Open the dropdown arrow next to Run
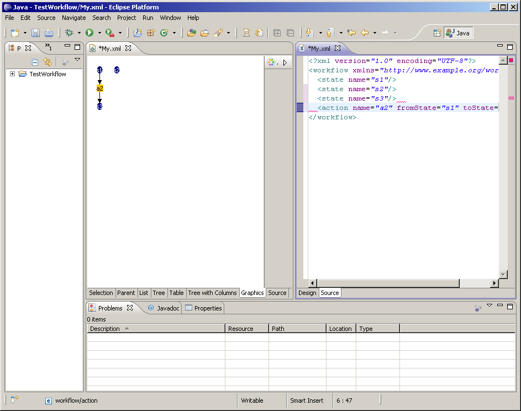The width and height of the screenshot is (521, 411). 99,33
